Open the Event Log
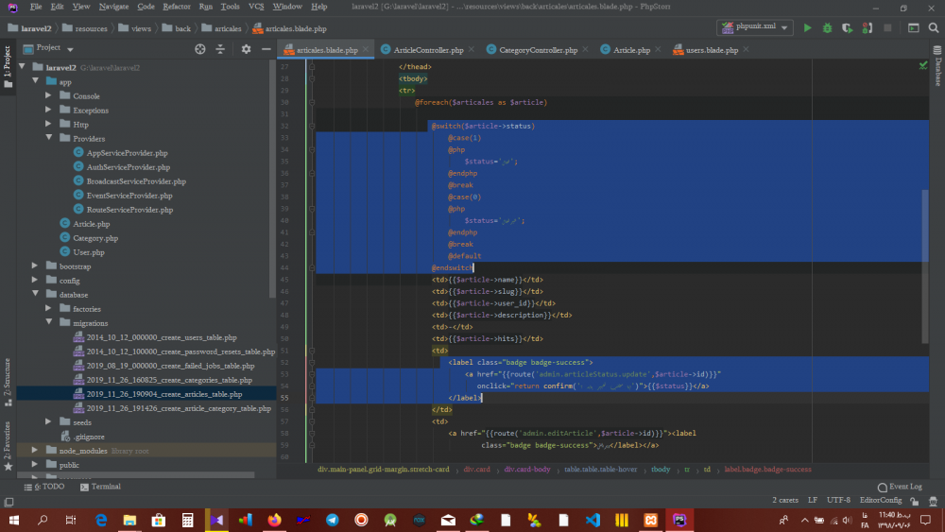Viewport: 945px width, 532px height. (904, 487)
